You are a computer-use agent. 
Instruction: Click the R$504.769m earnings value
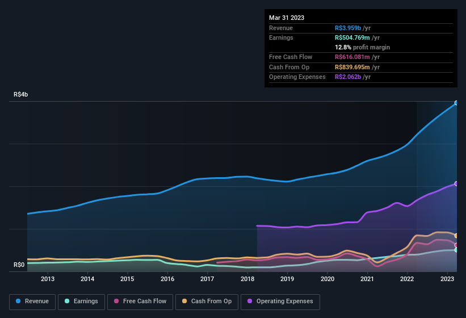click(352, 37)
